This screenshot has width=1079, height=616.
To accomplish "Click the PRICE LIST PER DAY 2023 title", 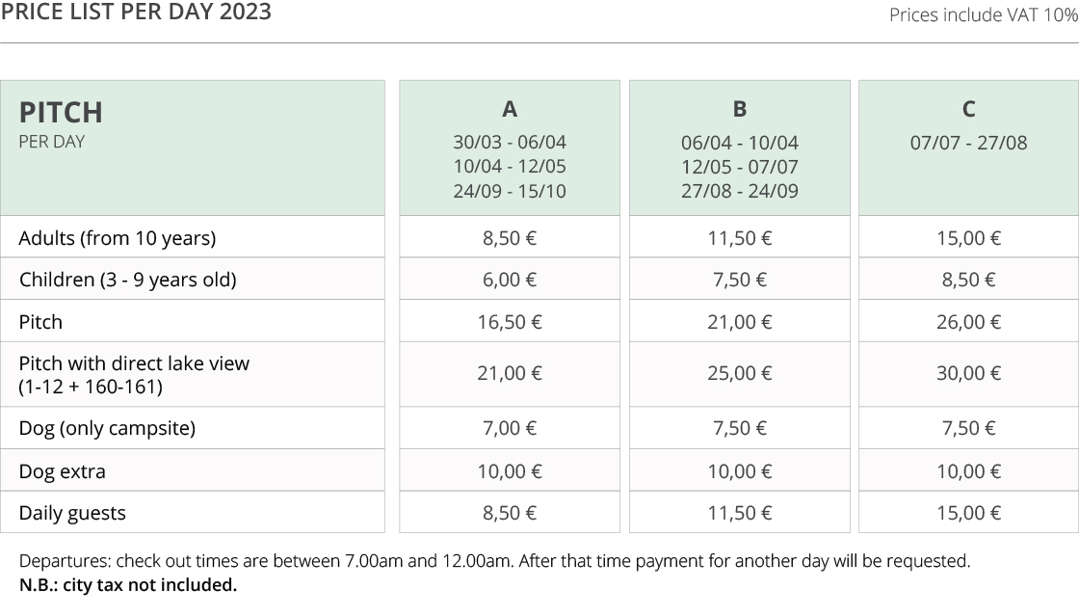I will (x=136, y=12).
